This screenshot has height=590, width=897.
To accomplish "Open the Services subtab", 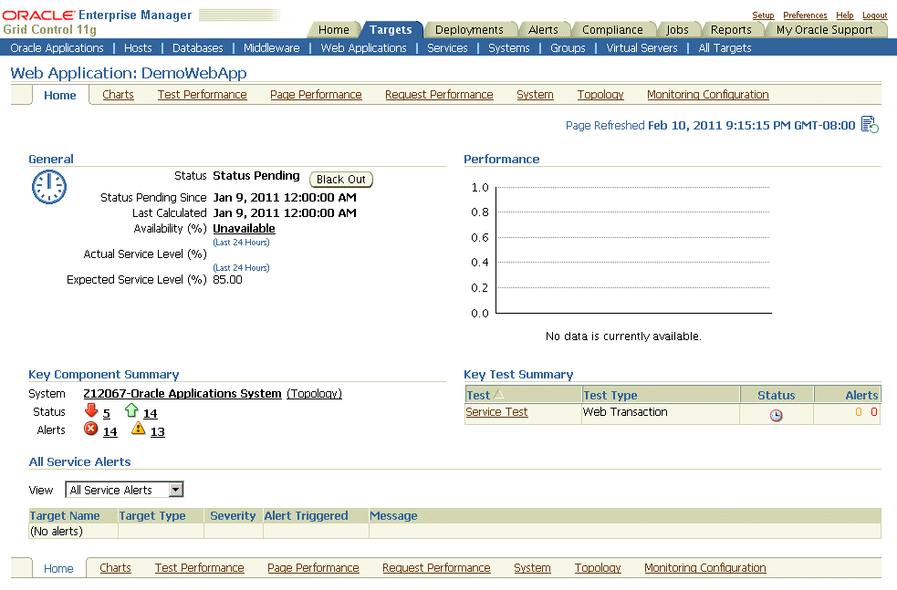I will (447, 48).
